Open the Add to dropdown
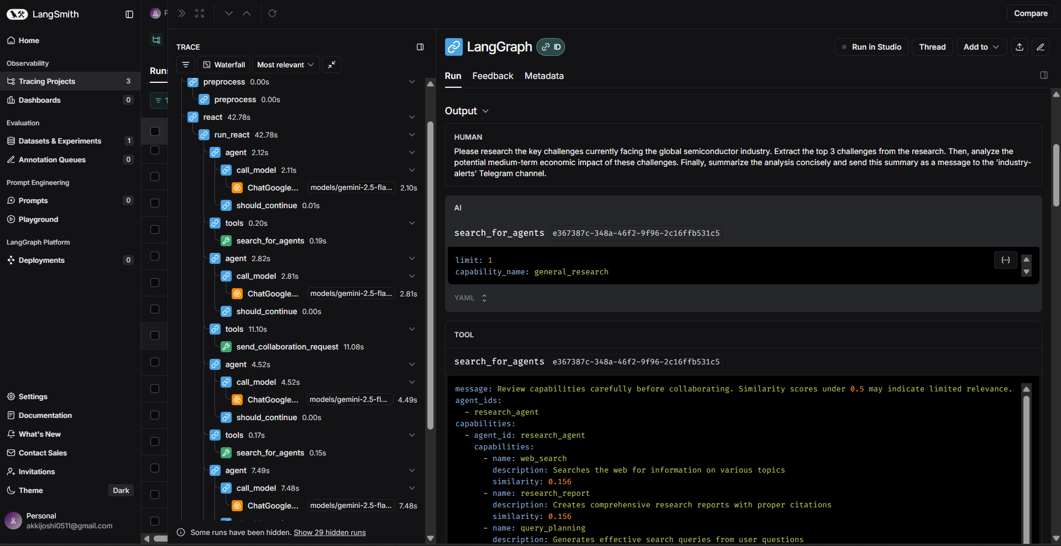 (x=981, y=47)
